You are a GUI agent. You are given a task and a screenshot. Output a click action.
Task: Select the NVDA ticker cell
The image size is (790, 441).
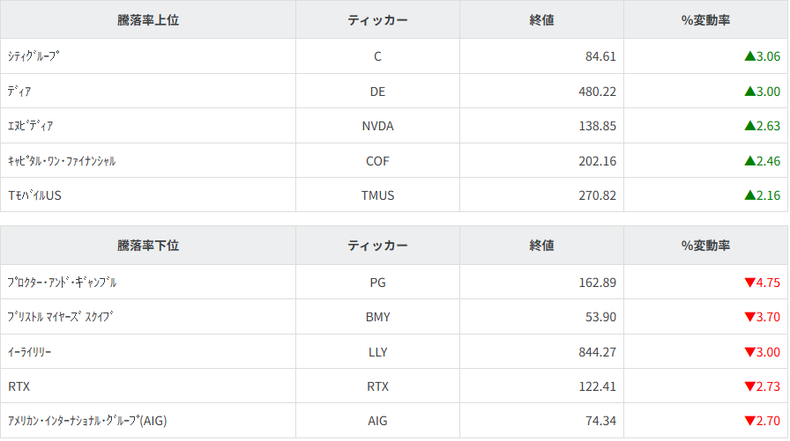(x=377, y=126)
